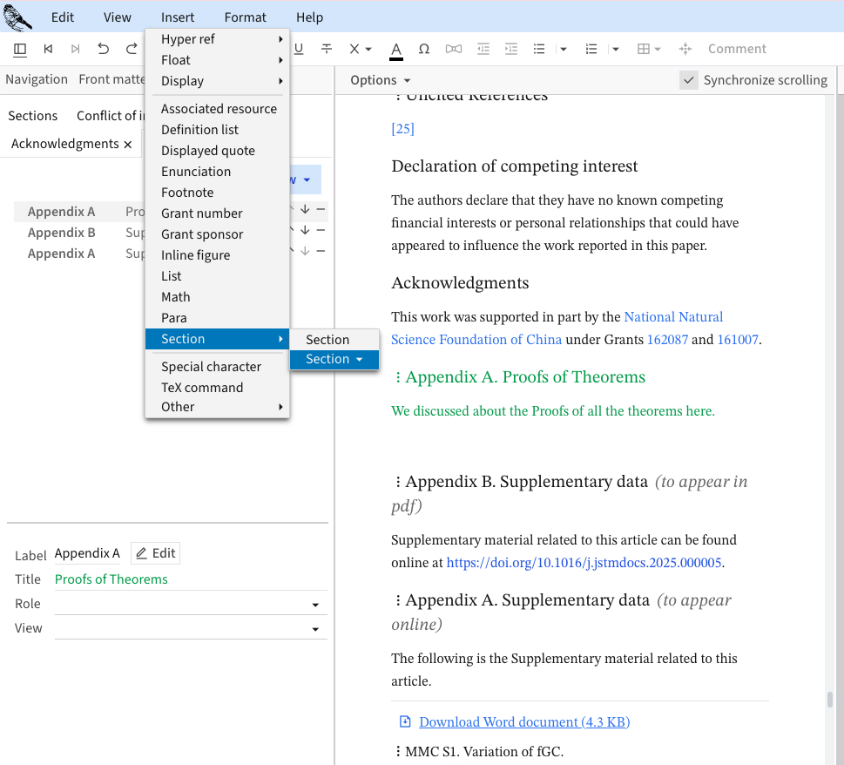
Task: Toggle Synchronize scrolling checkbox
Action: point(689,80)
